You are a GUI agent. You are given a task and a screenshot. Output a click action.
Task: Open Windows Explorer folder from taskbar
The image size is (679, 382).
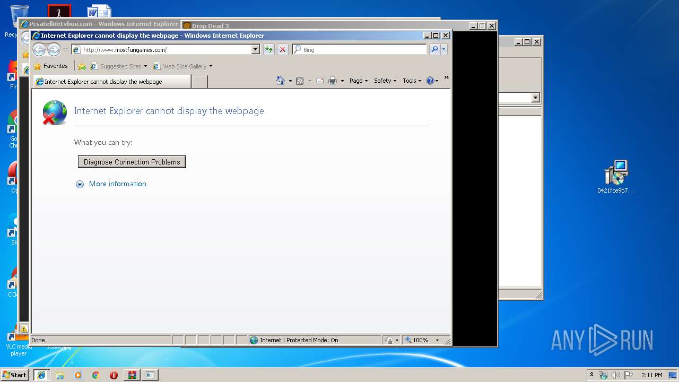(x=60, y=375)
